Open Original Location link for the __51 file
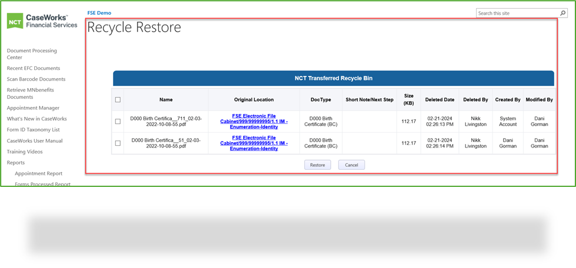Viewport: 576px width, 268px height. point(254,143)
